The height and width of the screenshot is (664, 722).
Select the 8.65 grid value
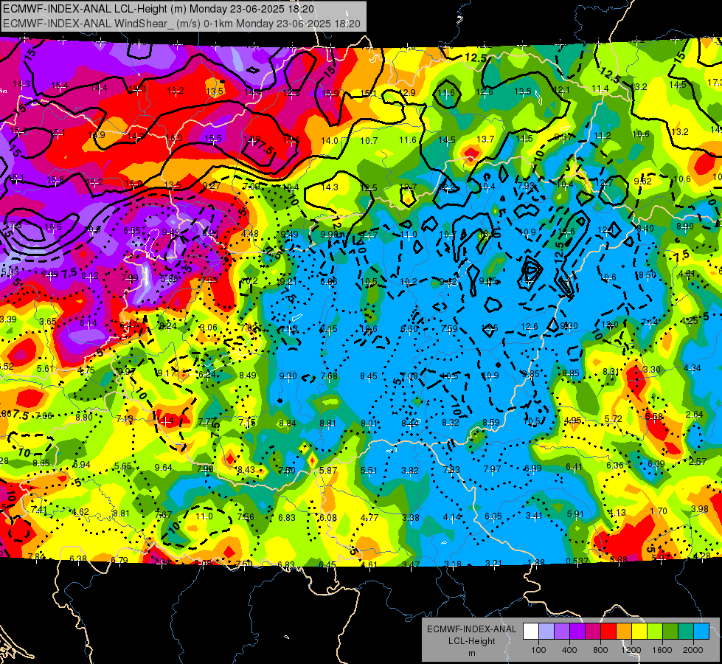(x=41, y=463)
